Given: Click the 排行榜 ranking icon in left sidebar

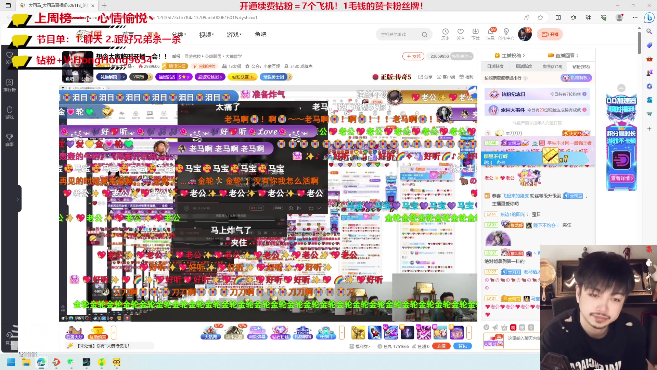Looking at the screenshot, I should tap(10, 85).
